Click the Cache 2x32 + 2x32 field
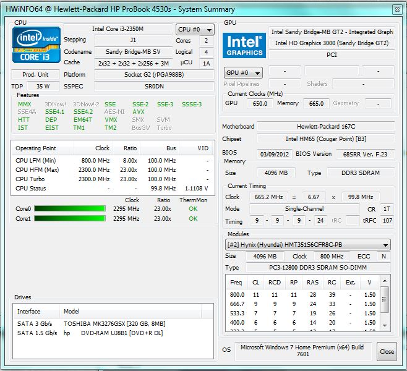Image resolution: width=407 pixels, height=371 pixels. click(134, 63)
